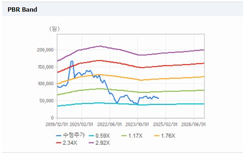Toggle the 1.17X legend series

pyautogui.click(x=132, y=136)
